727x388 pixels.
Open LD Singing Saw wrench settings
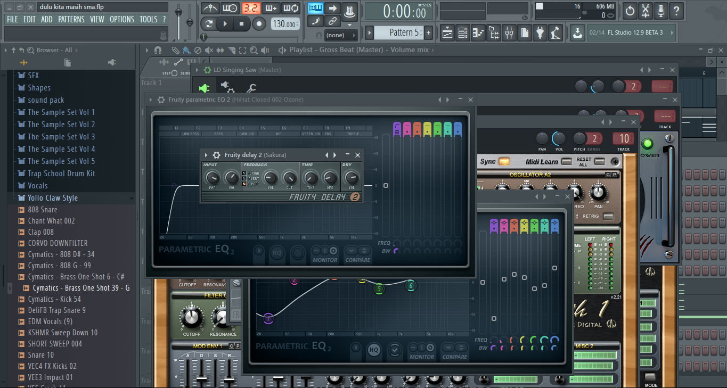(x=250, y=88)
